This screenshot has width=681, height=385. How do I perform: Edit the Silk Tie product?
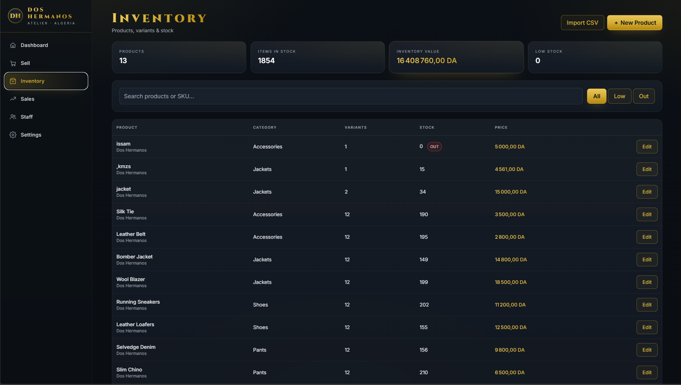coord(647,214)
